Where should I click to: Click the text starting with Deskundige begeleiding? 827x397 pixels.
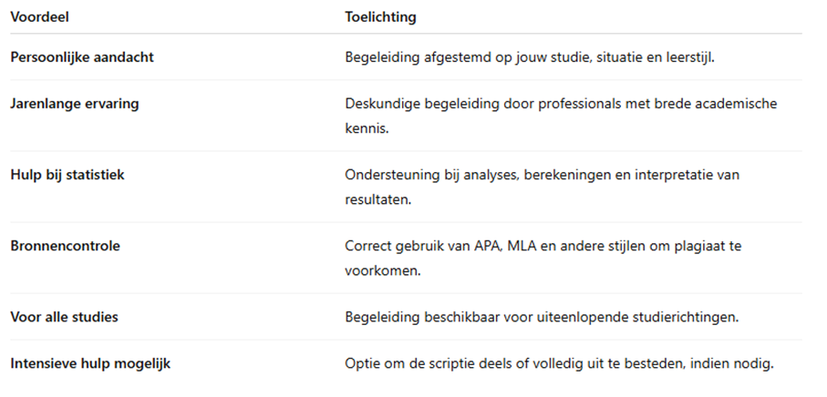click(x=561, y=104)
